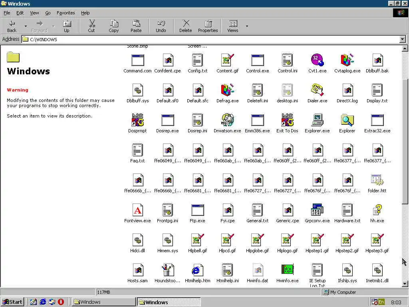Select the Explorer.exe computer icon
409x307 pixels.
click(317, 120)
